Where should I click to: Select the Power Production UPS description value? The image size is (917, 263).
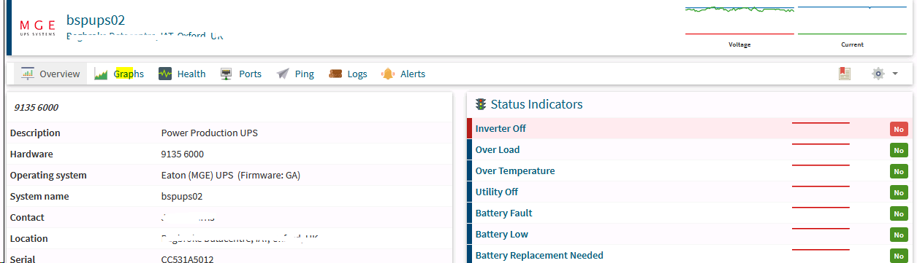coord(209,133)
